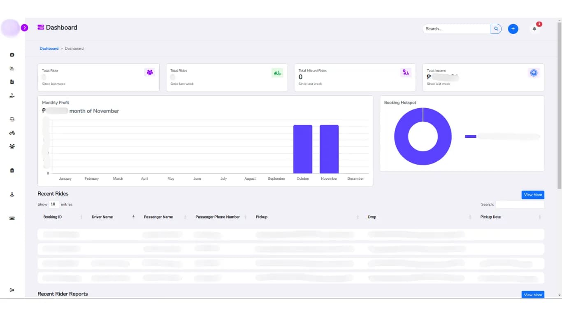
Task: Click the logout icon in sidebar
Action: (x=12, y=290)
